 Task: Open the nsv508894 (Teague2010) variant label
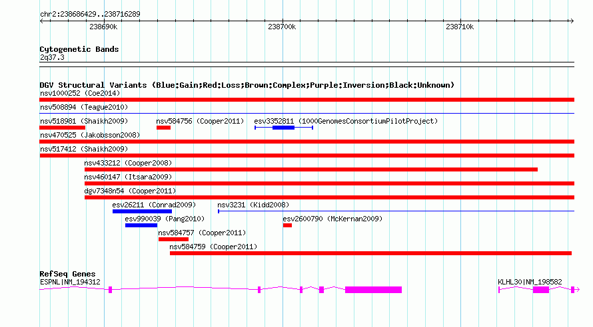point(84,107)
